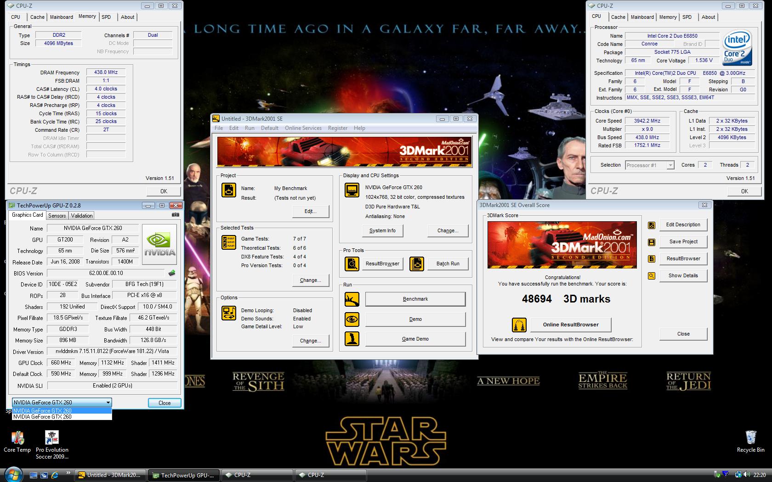Open the Recycle Bin desktop icon
Viewport: 772px width, 482px height.
pyautogui.click(x=750, y=442)
